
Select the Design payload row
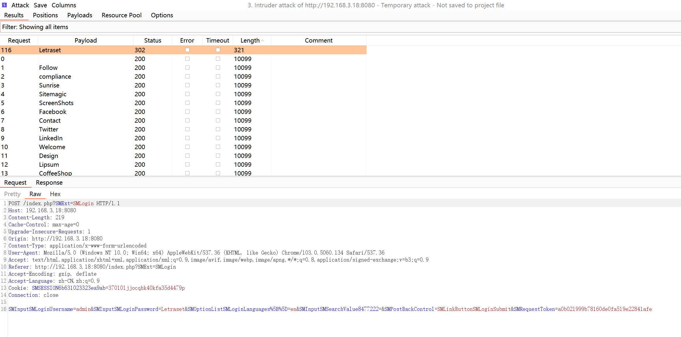coord(183,156)
